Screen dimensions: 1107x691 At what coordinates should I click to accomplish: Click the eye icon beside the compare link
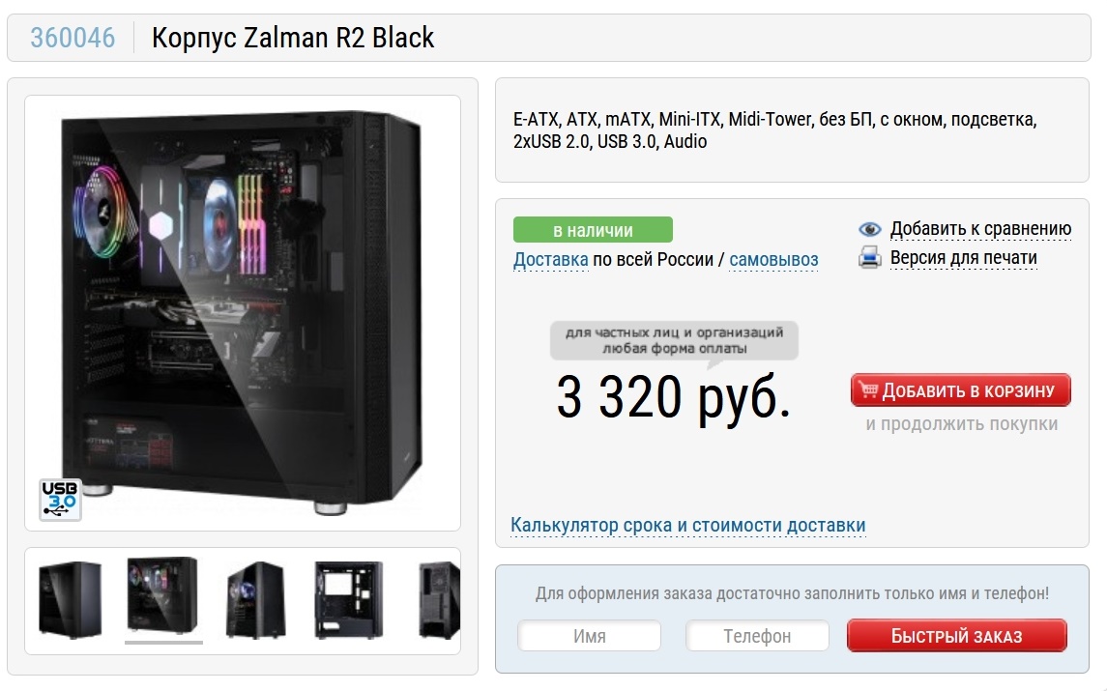click(870, 229)
